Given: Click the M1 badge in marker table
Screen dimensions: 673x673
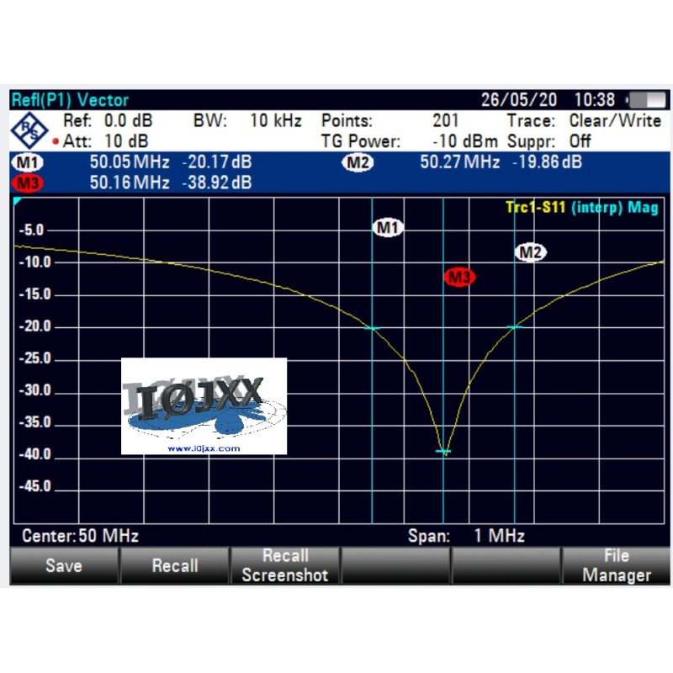Looking at the screenshot, I should [x=29, y=162].
